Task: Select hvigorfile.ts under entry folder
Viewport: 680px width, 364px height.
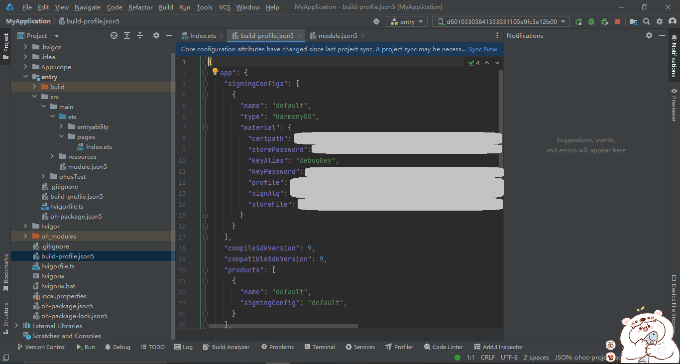Action: pyautogui.click(x=63, y=206)
